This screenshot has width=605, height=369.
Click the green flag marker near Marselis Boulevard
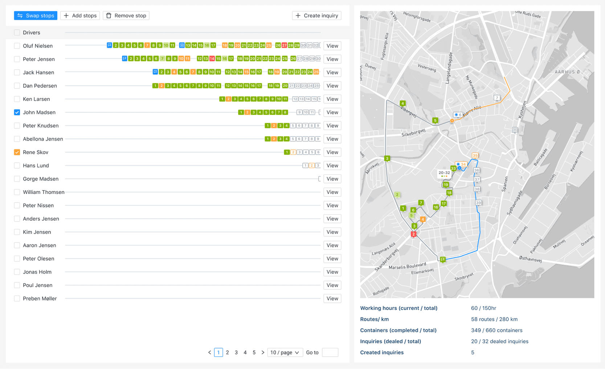[443, 260]
